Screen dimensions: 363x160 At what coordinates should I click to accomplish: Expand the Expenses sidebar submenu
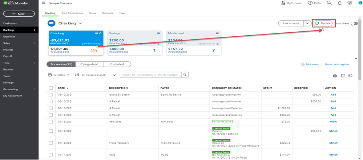point(35,37)
